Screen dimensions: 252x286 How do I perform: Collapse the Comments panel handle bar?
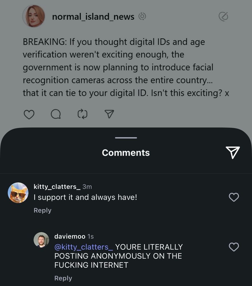[x=125, y=138]
